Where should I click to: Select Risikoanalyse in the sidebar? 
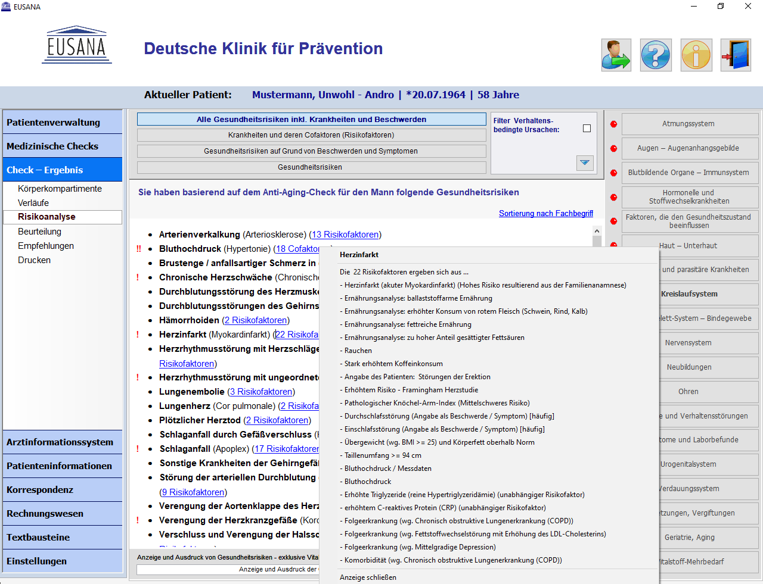63,217
